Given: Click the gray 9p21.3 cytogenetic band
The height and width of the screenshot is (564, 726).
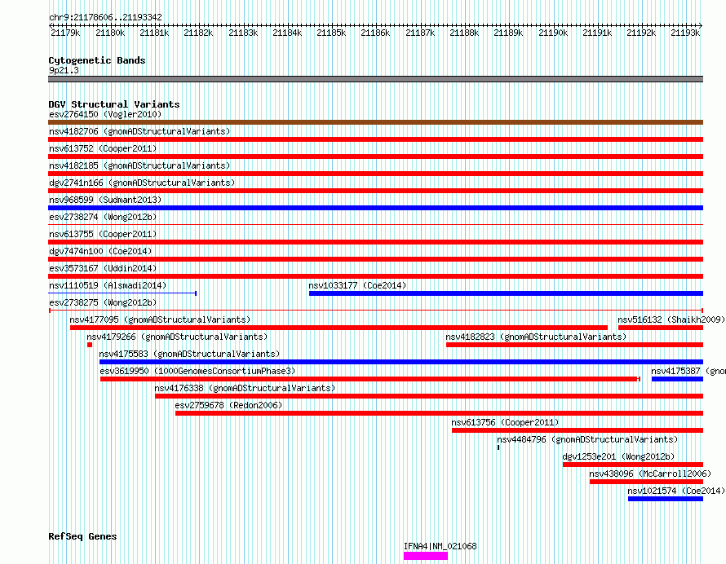Looking at the screenshot, I should [x=375, y=79].
